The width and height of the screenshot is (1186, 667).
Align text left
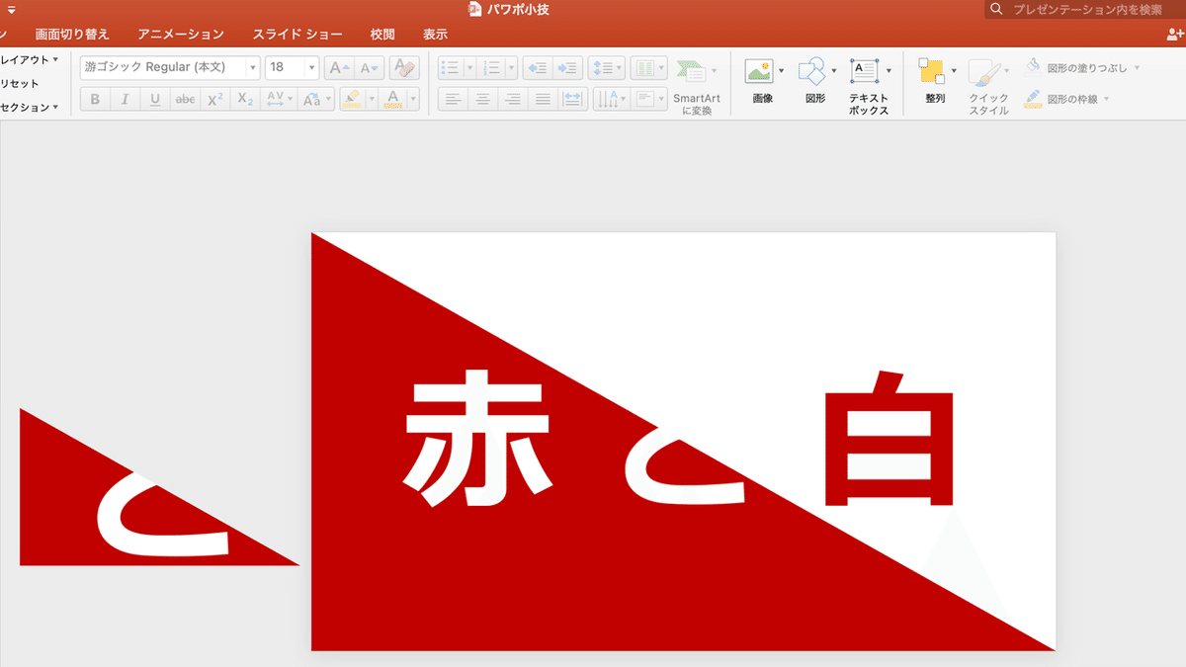pos(453,99)
